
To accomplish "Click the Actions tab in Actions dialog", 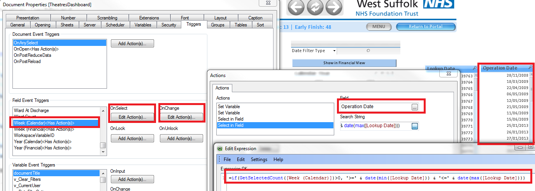I will point(222,88).
